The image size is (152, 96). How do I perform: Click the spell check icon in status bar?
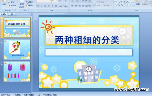39,95
